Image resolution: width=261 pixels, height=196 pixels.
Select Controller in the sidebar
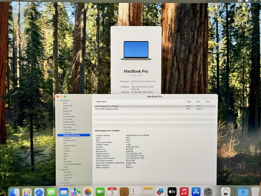68,119
